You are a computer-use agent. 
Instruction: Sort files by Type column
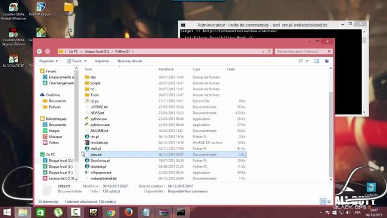pyautogui.click(x=196, y=69)
